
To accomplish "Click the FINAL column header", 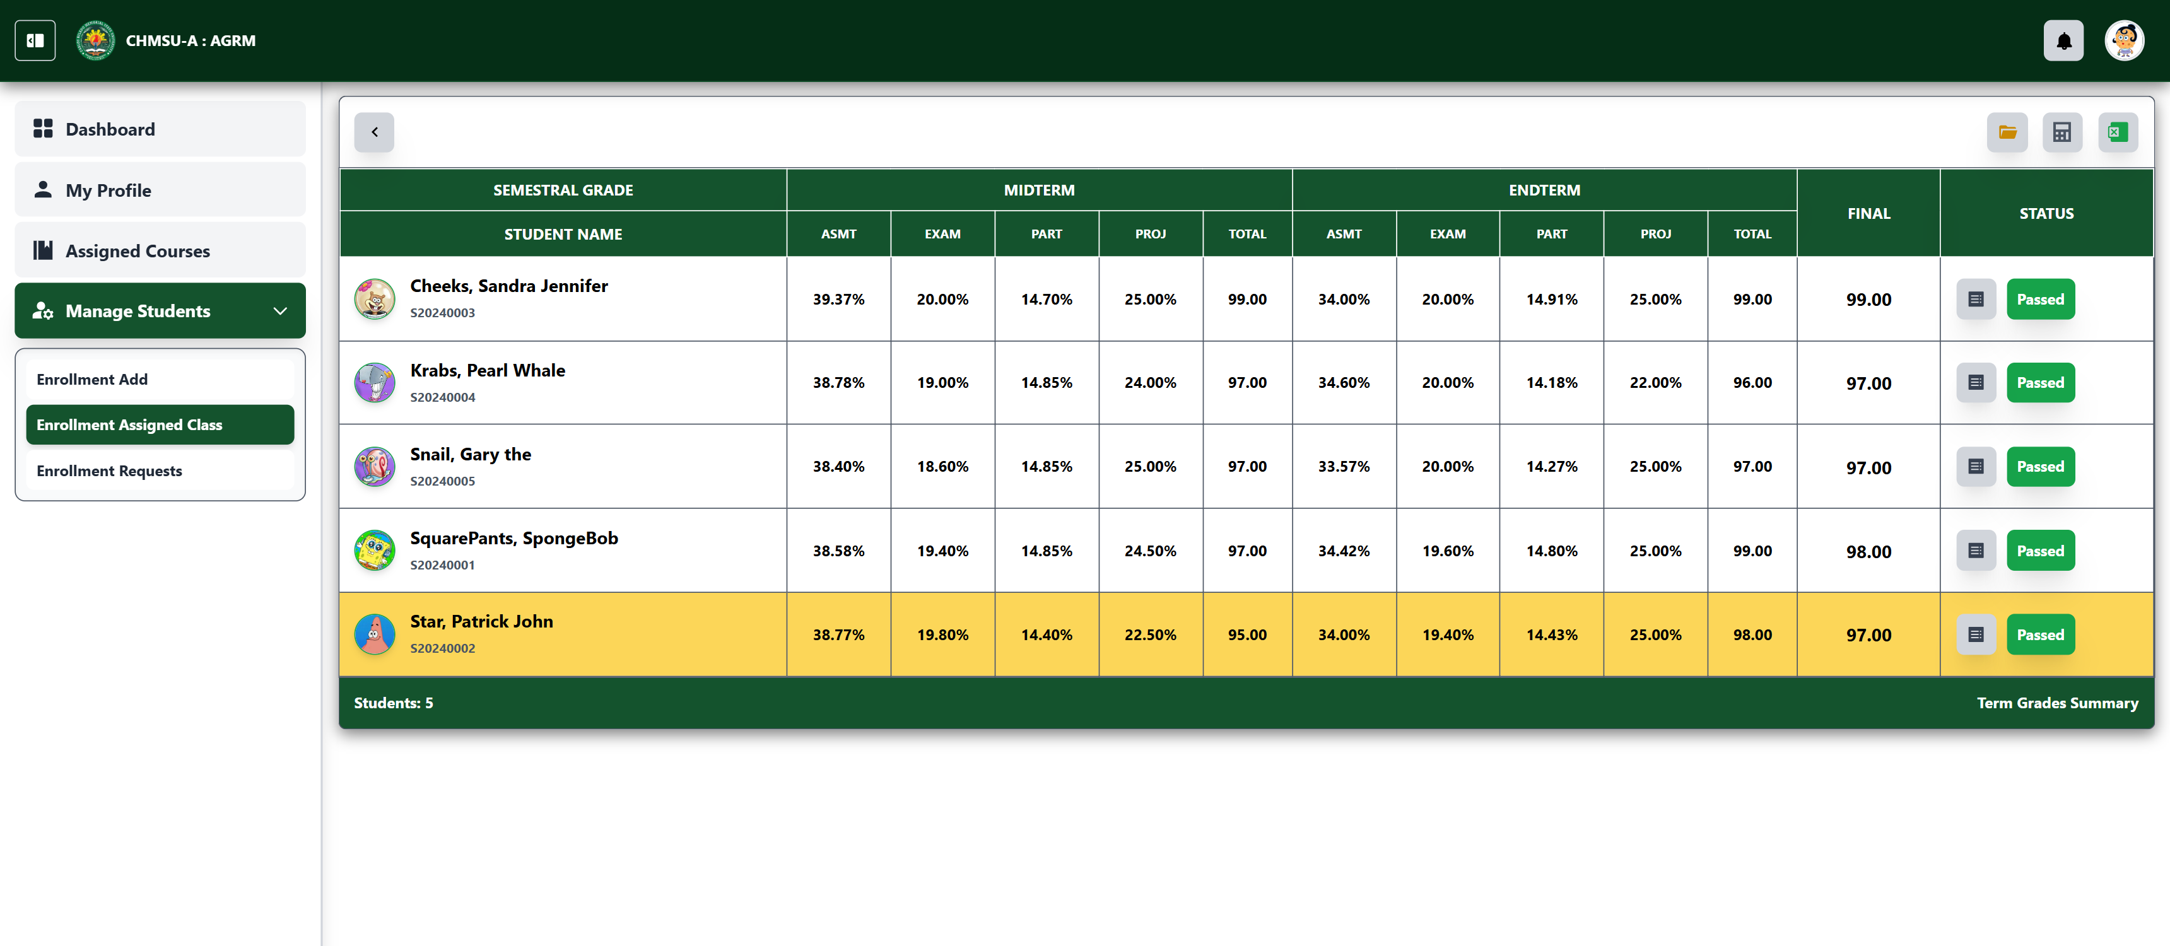I will click(1868, 213).
